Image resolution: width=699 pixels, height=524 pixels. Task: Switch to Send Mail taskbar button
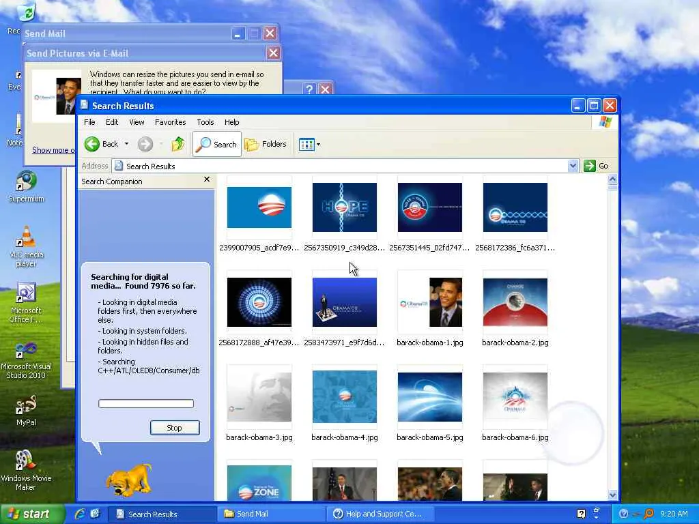point(271,514)
